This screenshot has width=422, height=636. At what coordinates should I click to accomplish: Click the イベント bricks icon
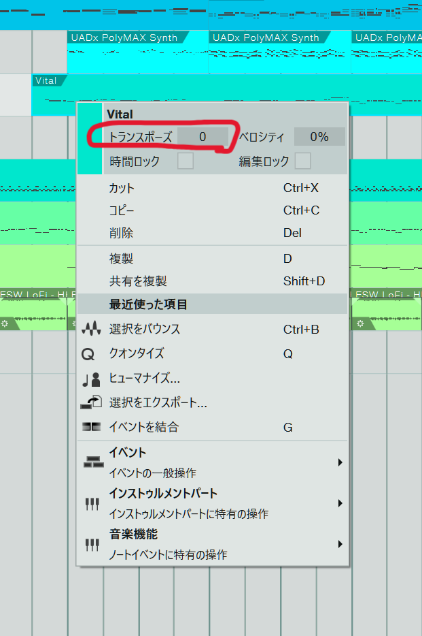tap(94, 462)
